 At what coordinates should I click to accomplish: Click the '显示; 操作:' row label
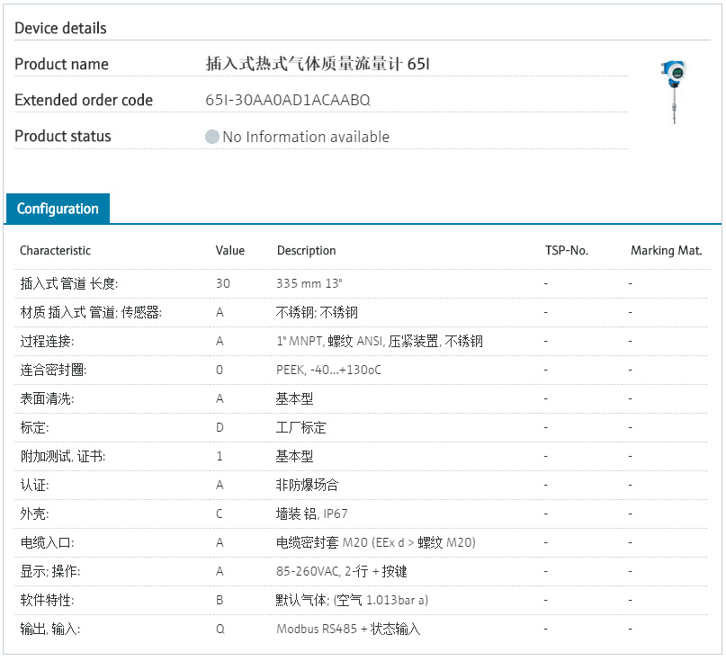point(50,571)
